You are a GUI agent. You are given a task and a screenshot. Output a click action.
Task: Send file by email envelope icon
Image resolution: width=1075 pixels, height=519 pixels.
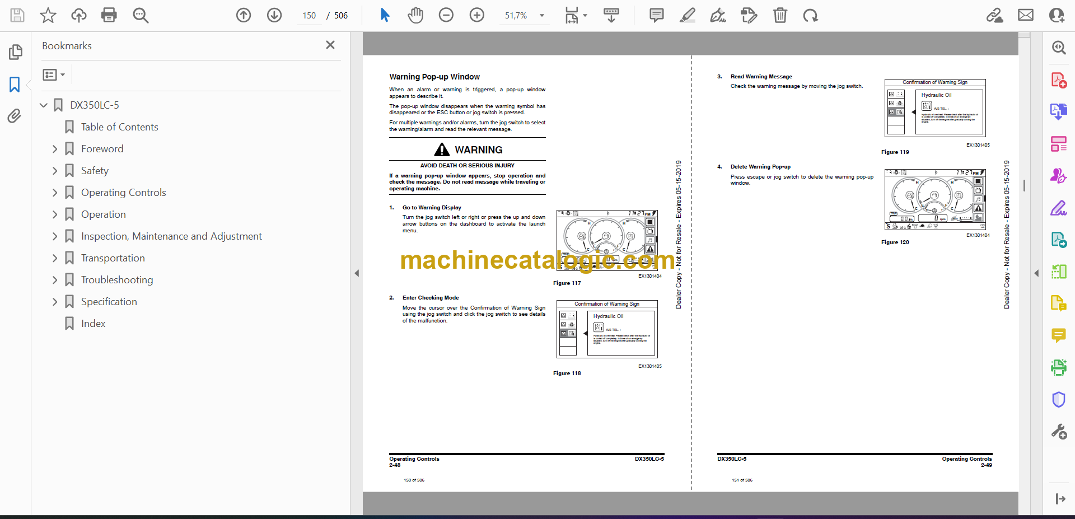point(1026,15)
